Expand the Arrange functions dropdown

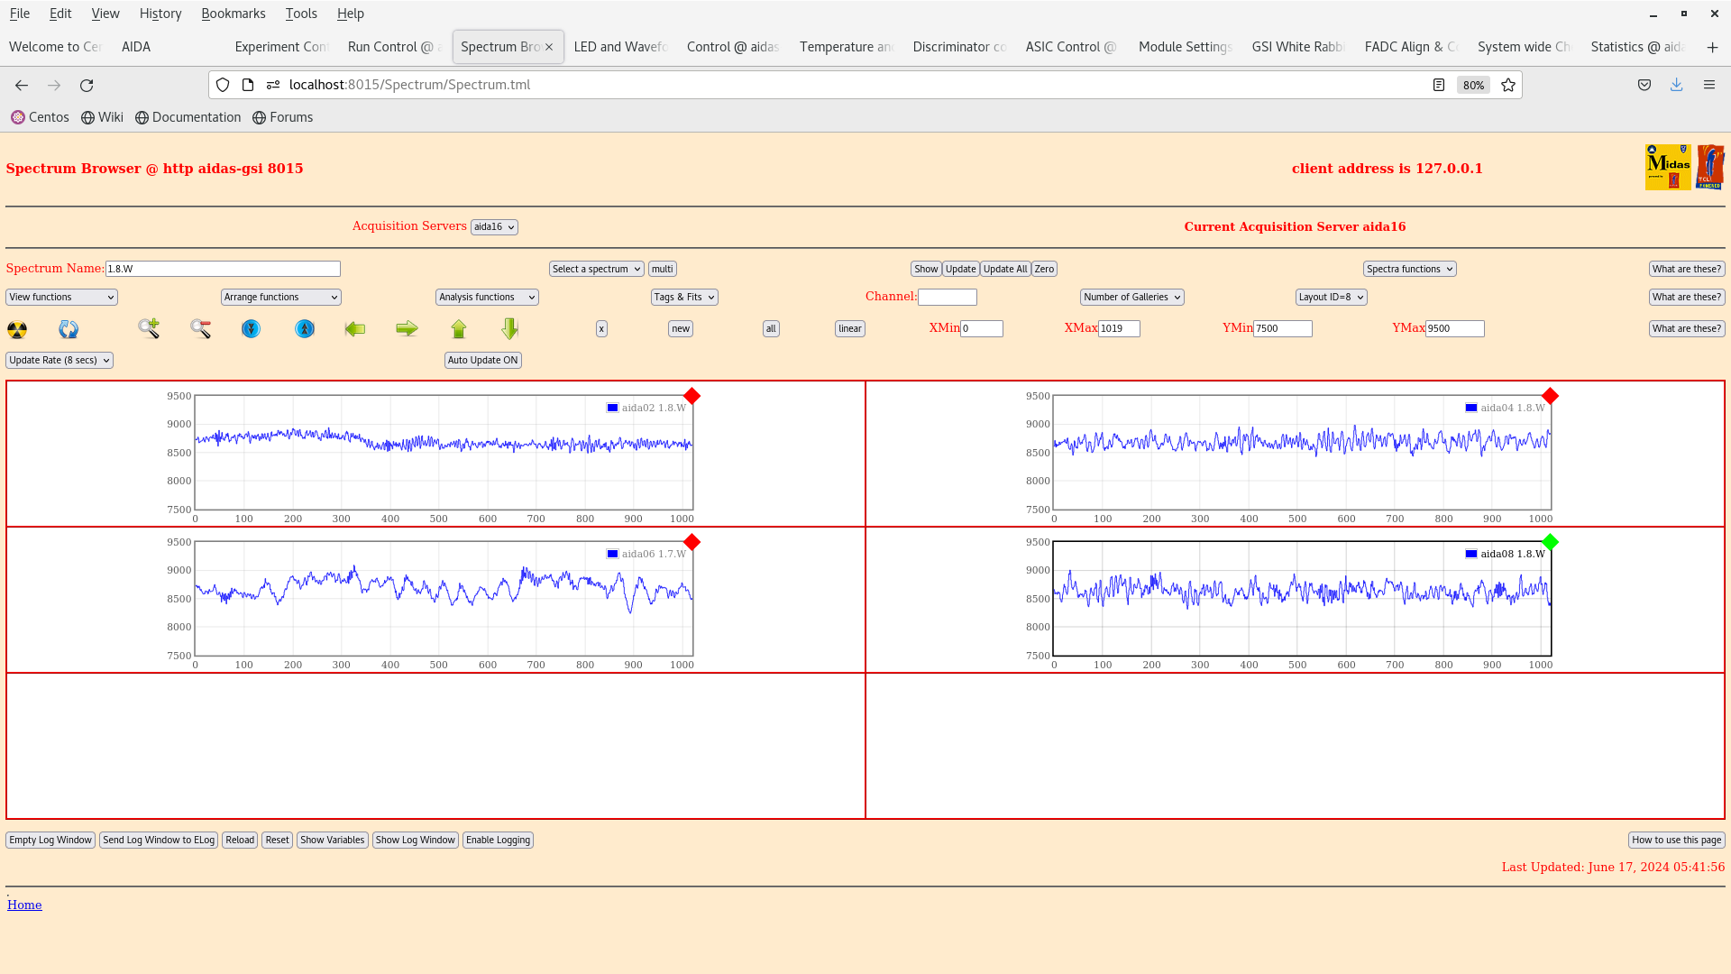tap(280, 296)
